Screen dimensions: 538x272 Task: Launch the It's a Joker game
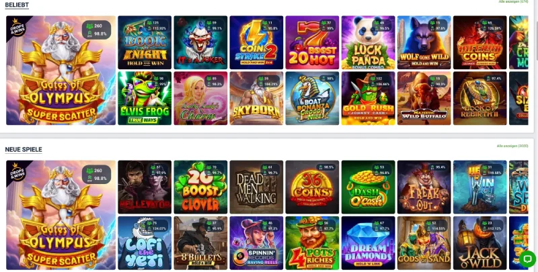200,42
